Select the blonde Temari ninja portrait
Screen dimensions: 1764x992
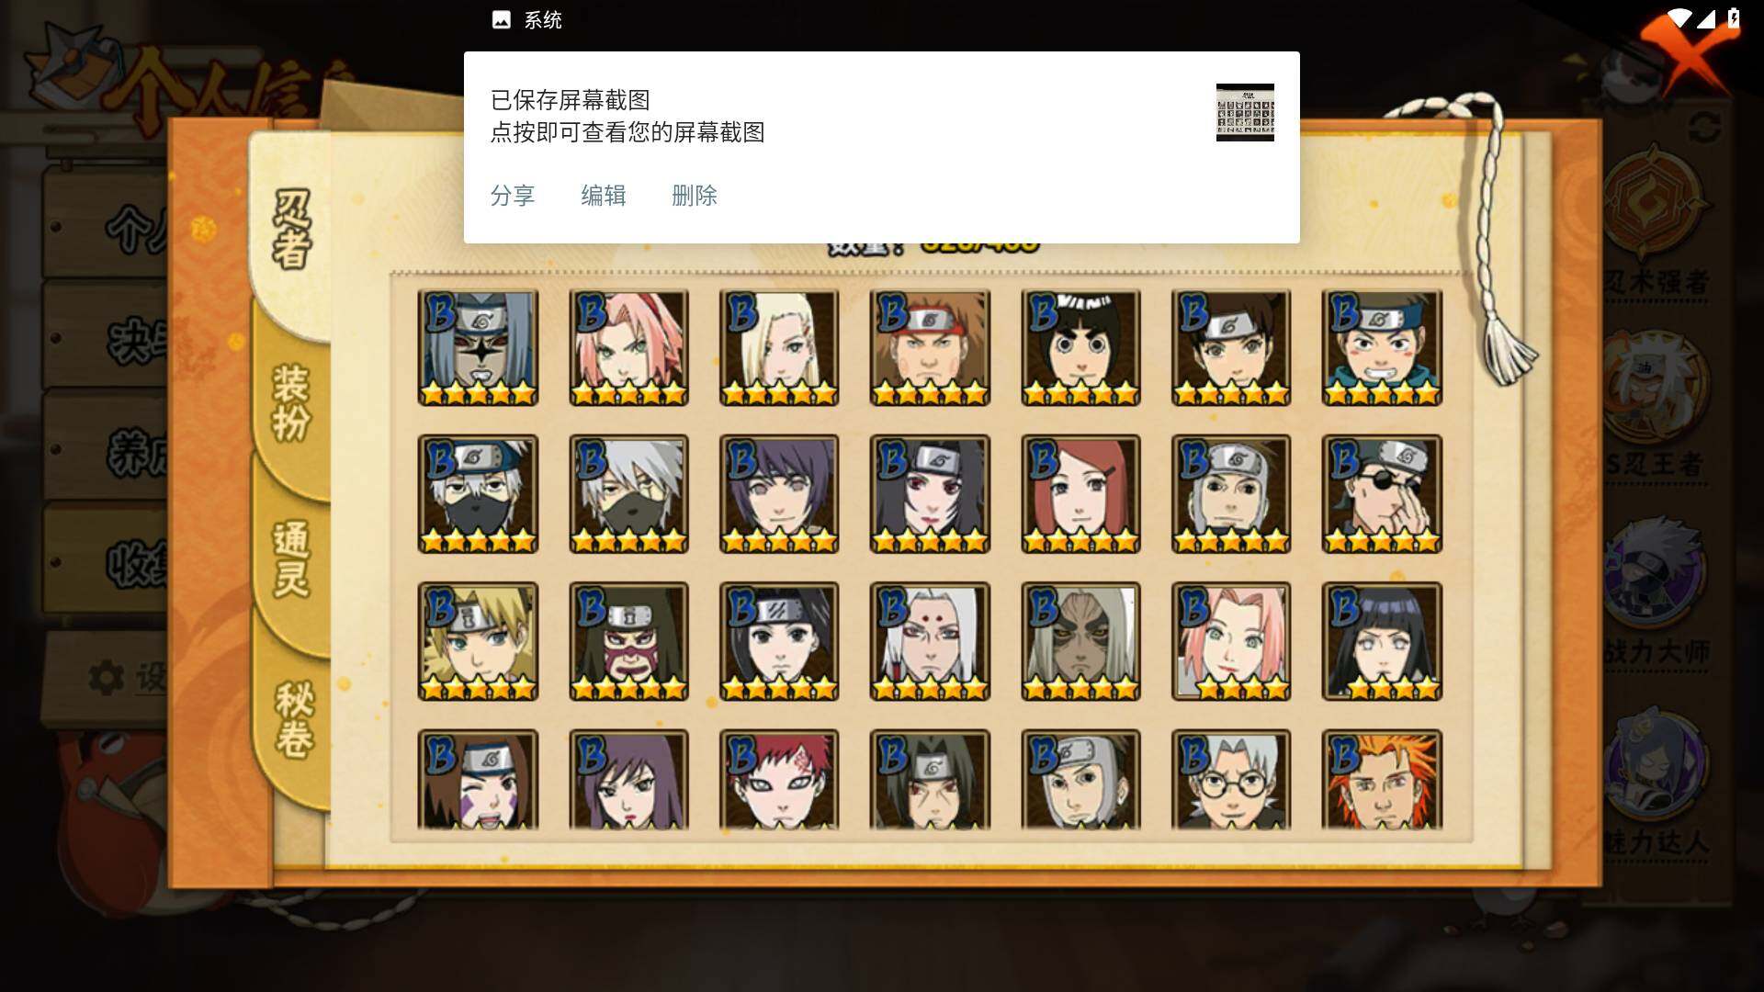click(x=478, y=641)
